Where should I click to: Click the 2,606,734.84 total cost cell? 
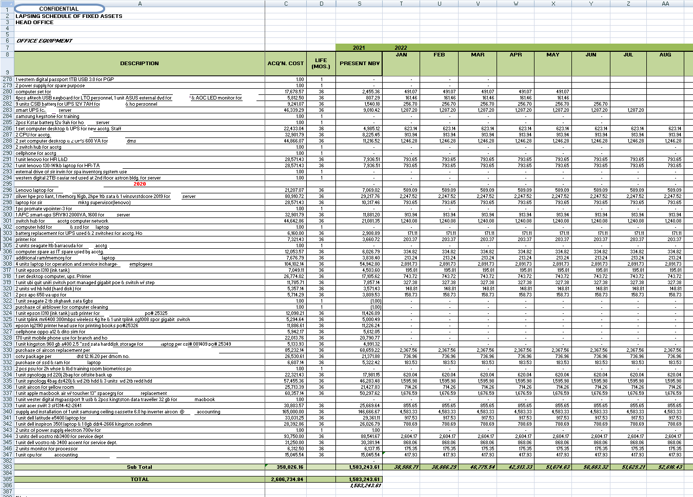286,479
